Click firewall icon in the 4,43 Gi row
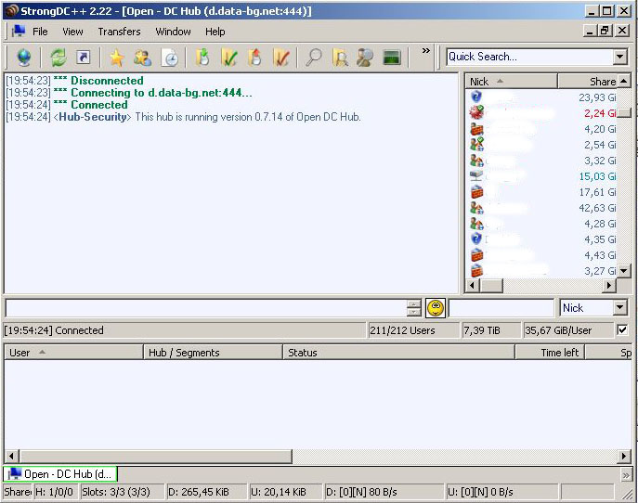The width and height of the screenshot is (638, 503). click(476, 255)
